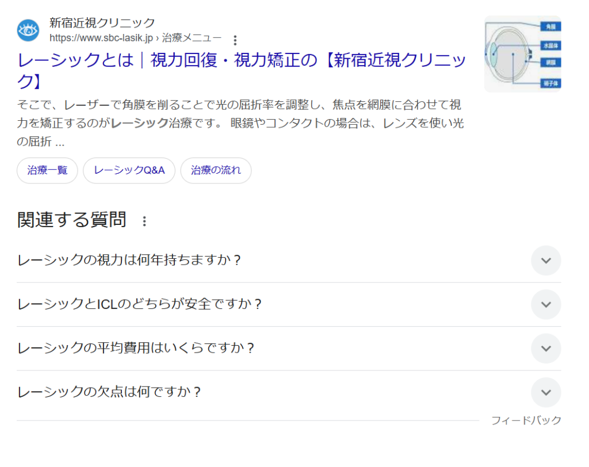Expand chevron for レーシックの欠点は何ですか
The width and height of the screenshot is (589, 467).
[545, 392]
